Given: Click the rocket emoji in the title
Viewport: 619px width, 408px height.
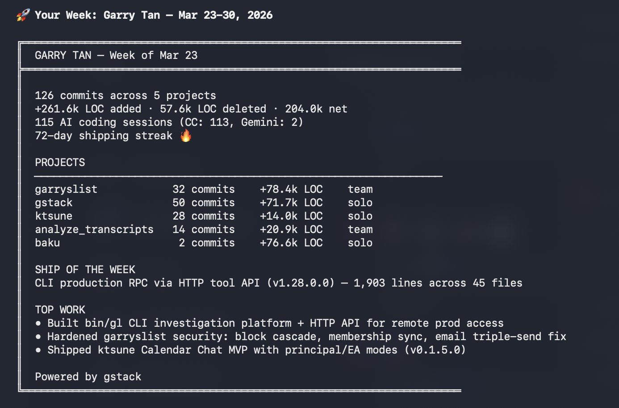Looking at the screenshot, I should tap(23, 15).
